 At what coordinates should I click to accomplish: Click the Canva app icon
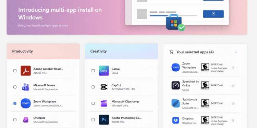click(x=104, y=71)
